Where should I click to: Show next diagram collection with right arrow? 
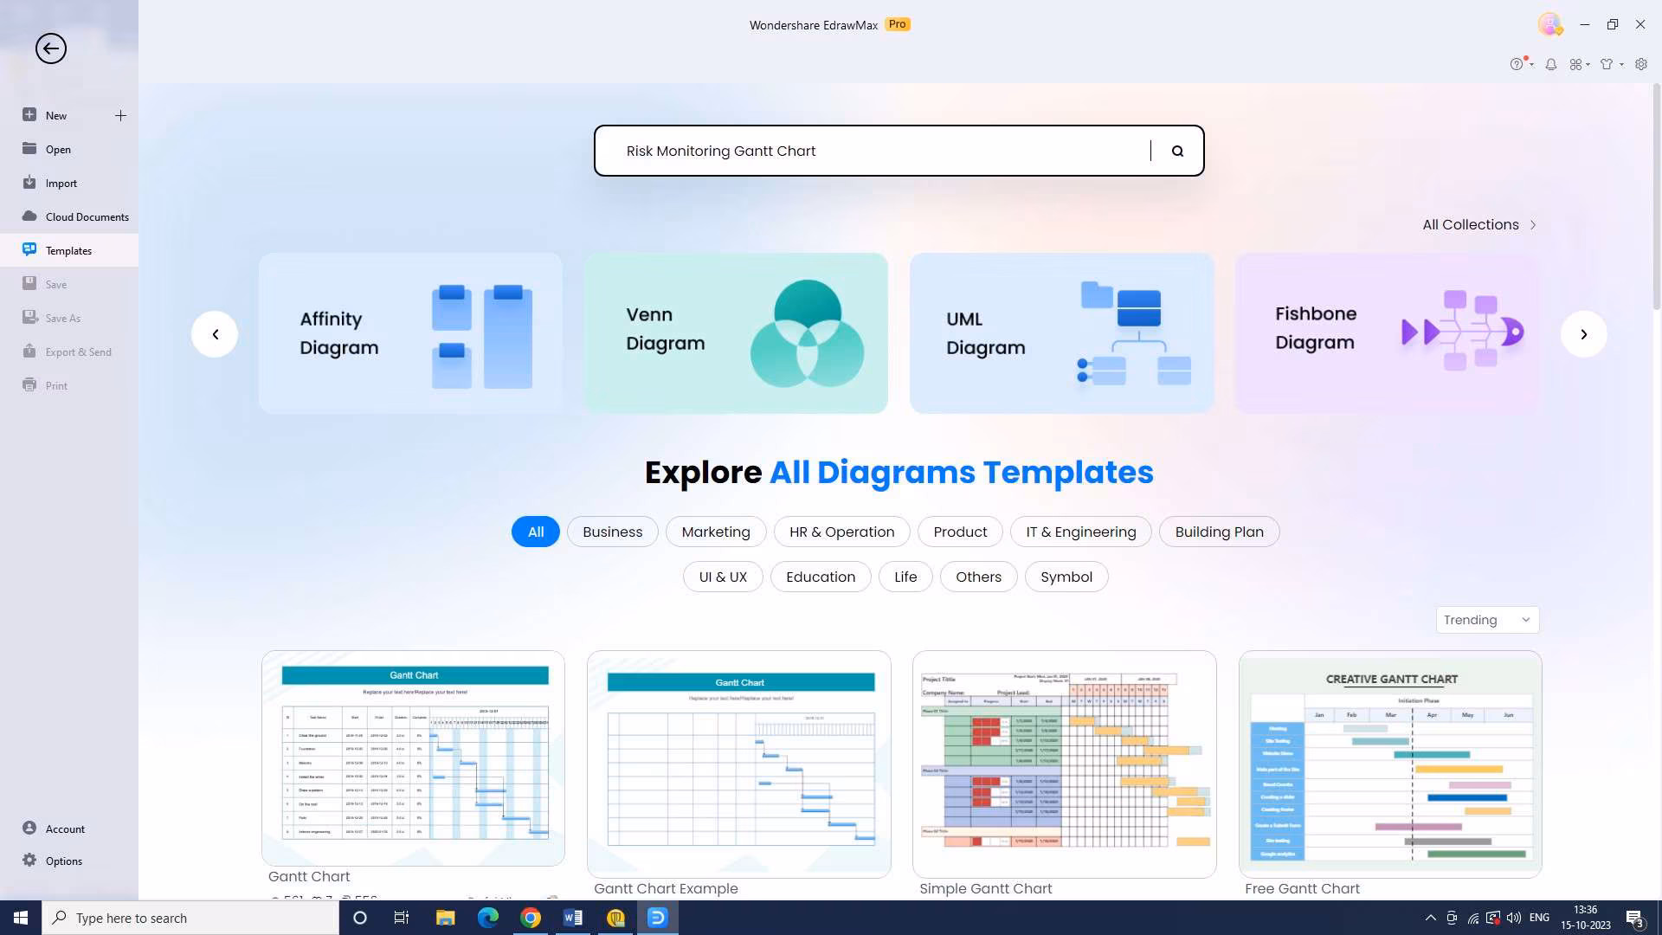(1583, 334)
